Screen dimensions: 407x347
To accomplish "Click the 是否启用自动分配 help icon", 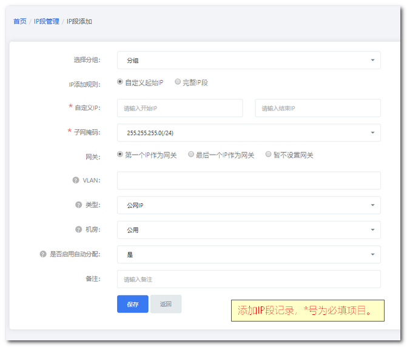I will pyautogui.click(x=43, y=254).
